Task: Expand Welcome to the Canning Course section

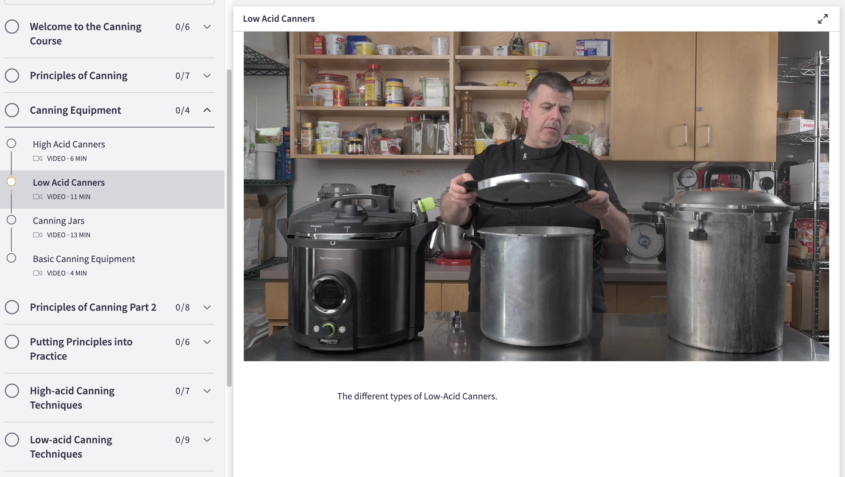Action: pyautogui.click(x=207, y=27)
